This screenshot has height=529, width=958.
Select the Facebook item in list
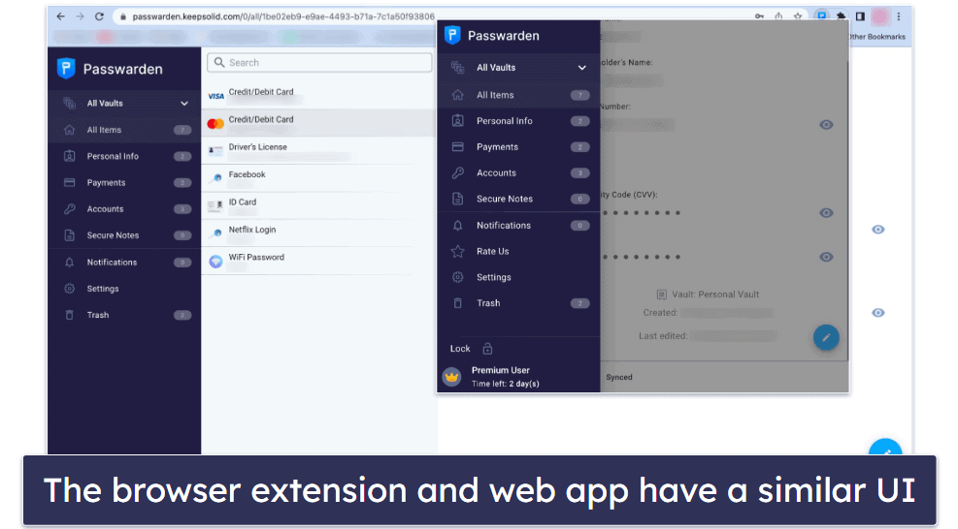tap(319, 177)
